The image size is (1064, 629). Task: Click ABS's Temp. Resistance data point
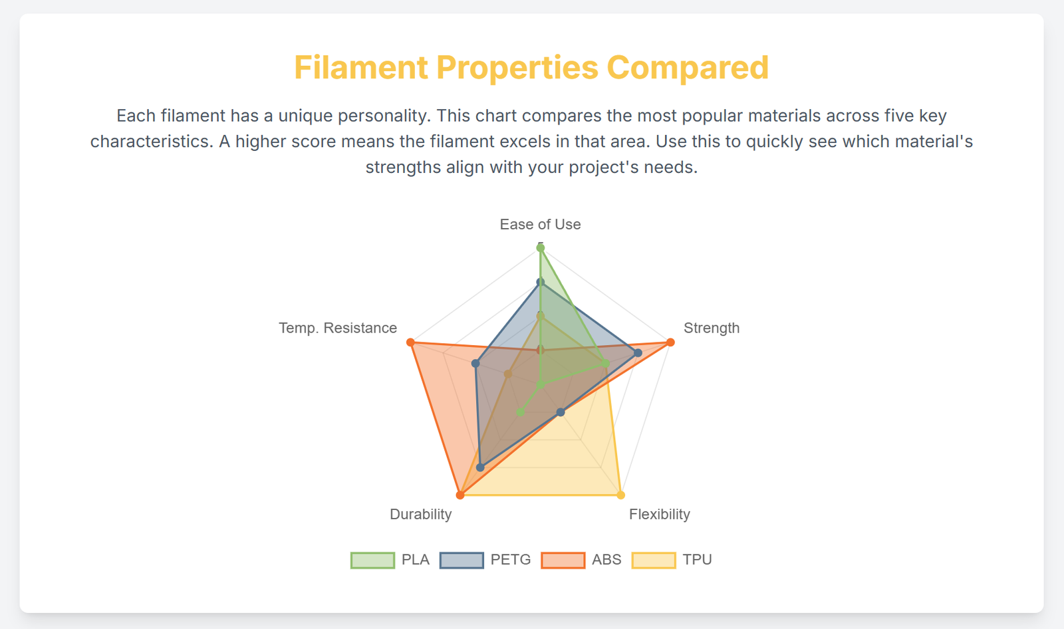tap(410, 342)
